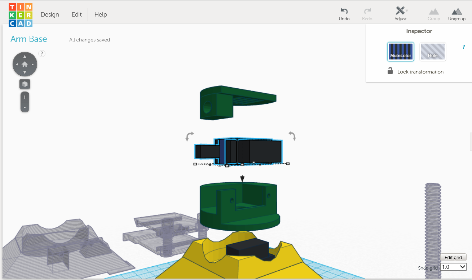Open the Design menu
472x280 pixels.
pyautogui.click(x=50, y=14)
